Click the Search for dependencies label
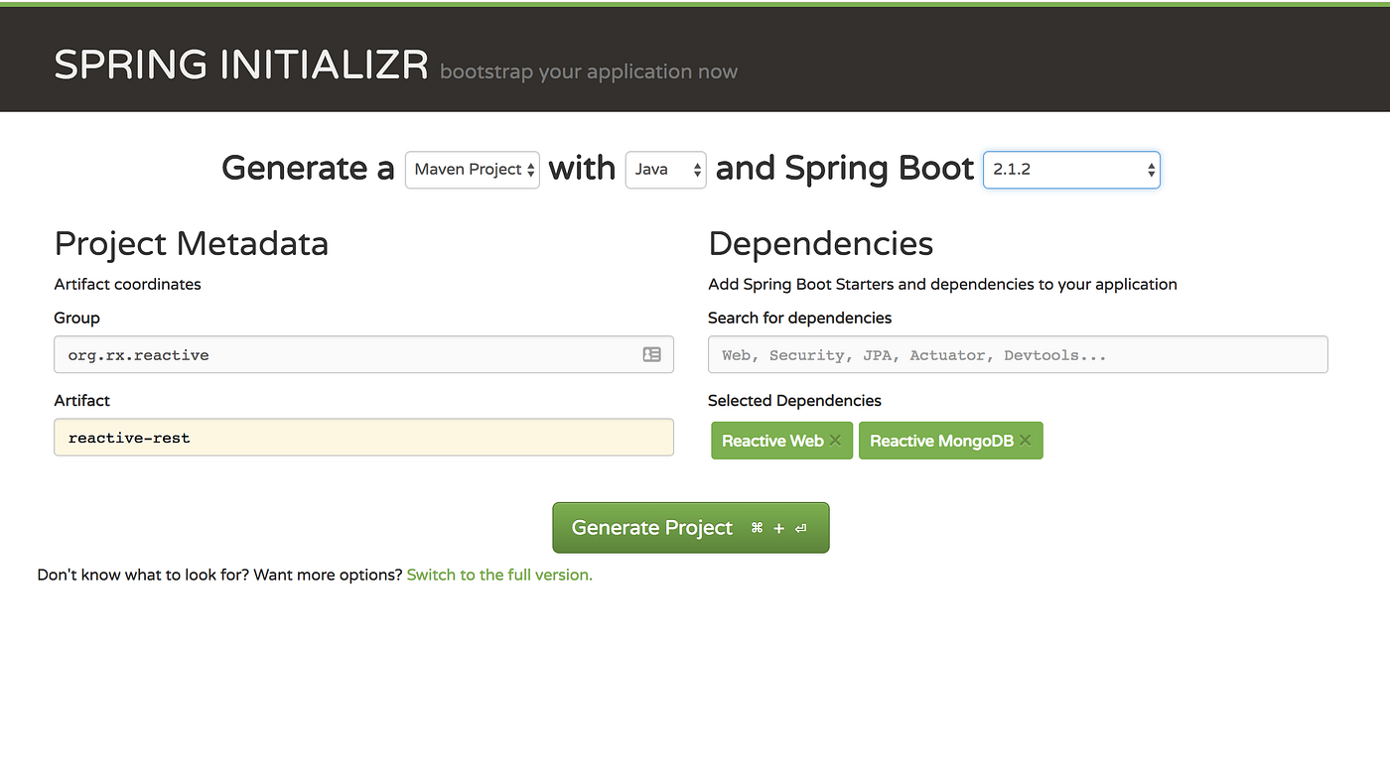Image resolution: width=1390 pixels, height=777 pixels. click(800, 318)
